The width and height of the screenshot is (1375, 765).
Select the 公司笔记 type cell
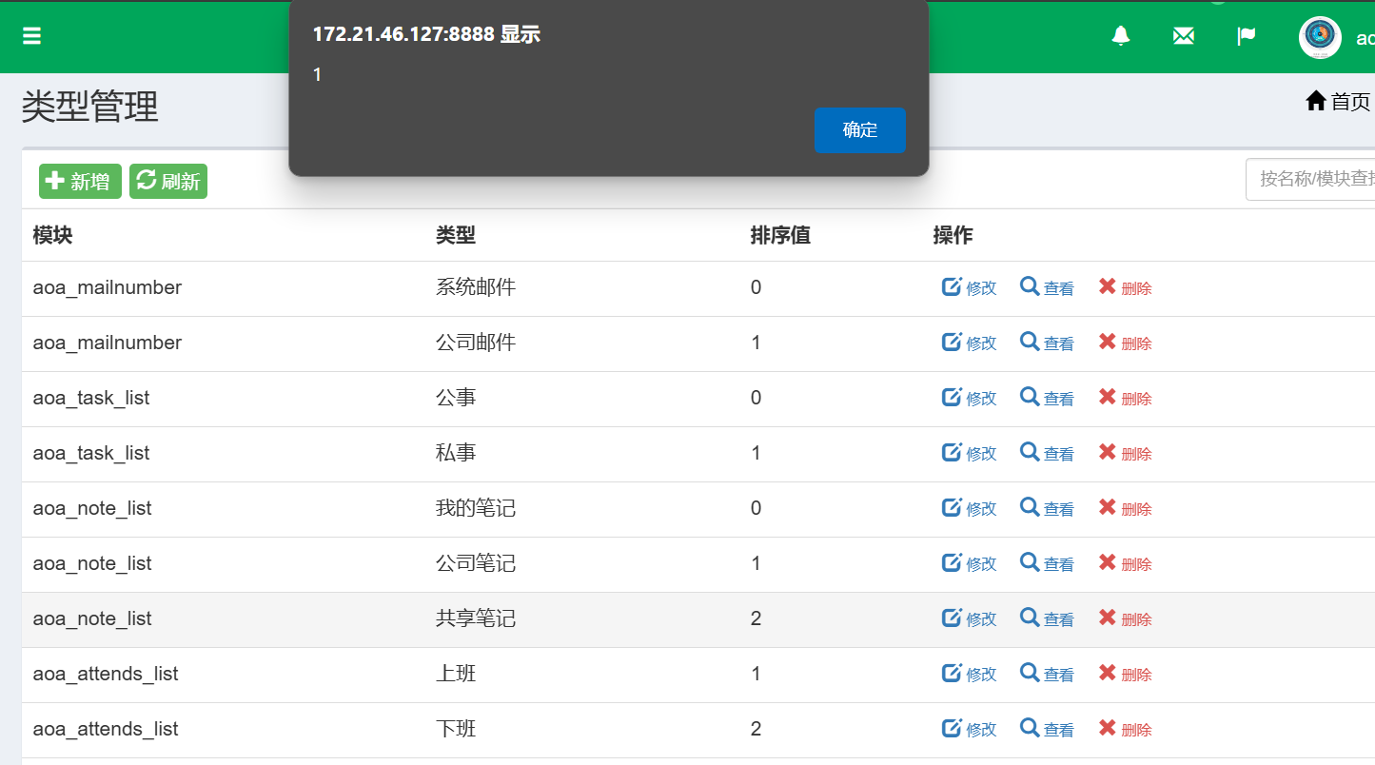[476, 563]
